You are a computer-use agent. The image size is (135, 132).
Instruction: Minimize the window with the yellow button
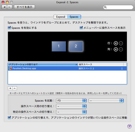7,2
